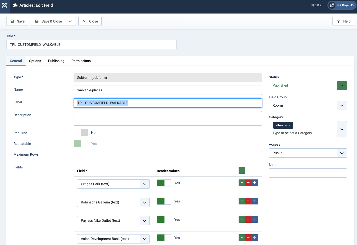This screenshot has width=357, height=245.
Task: Open GK Royal J5 site preview
Action: pos(342,5)
